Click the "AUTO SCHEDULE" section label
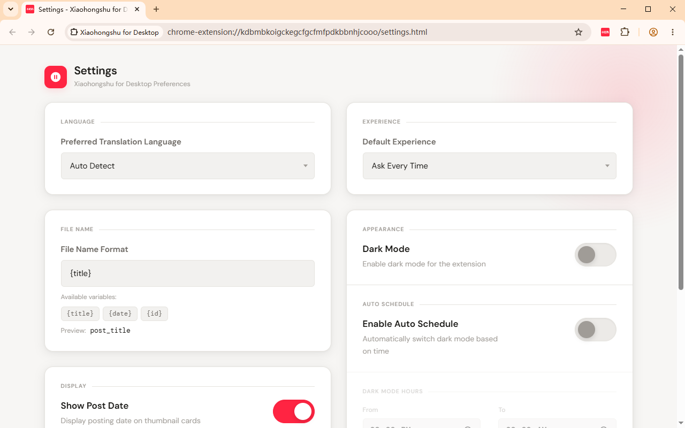The width and height of the screenshot is (685, 428). 389,304
